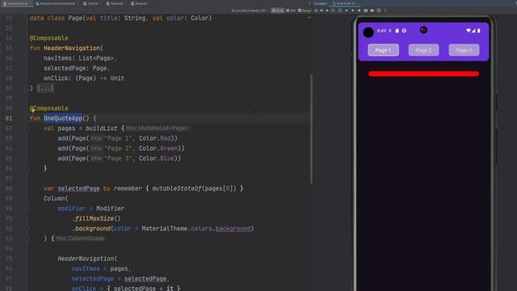Click the emulator rotate left icon
The image size is (517, 291).
tap(333, 11)
